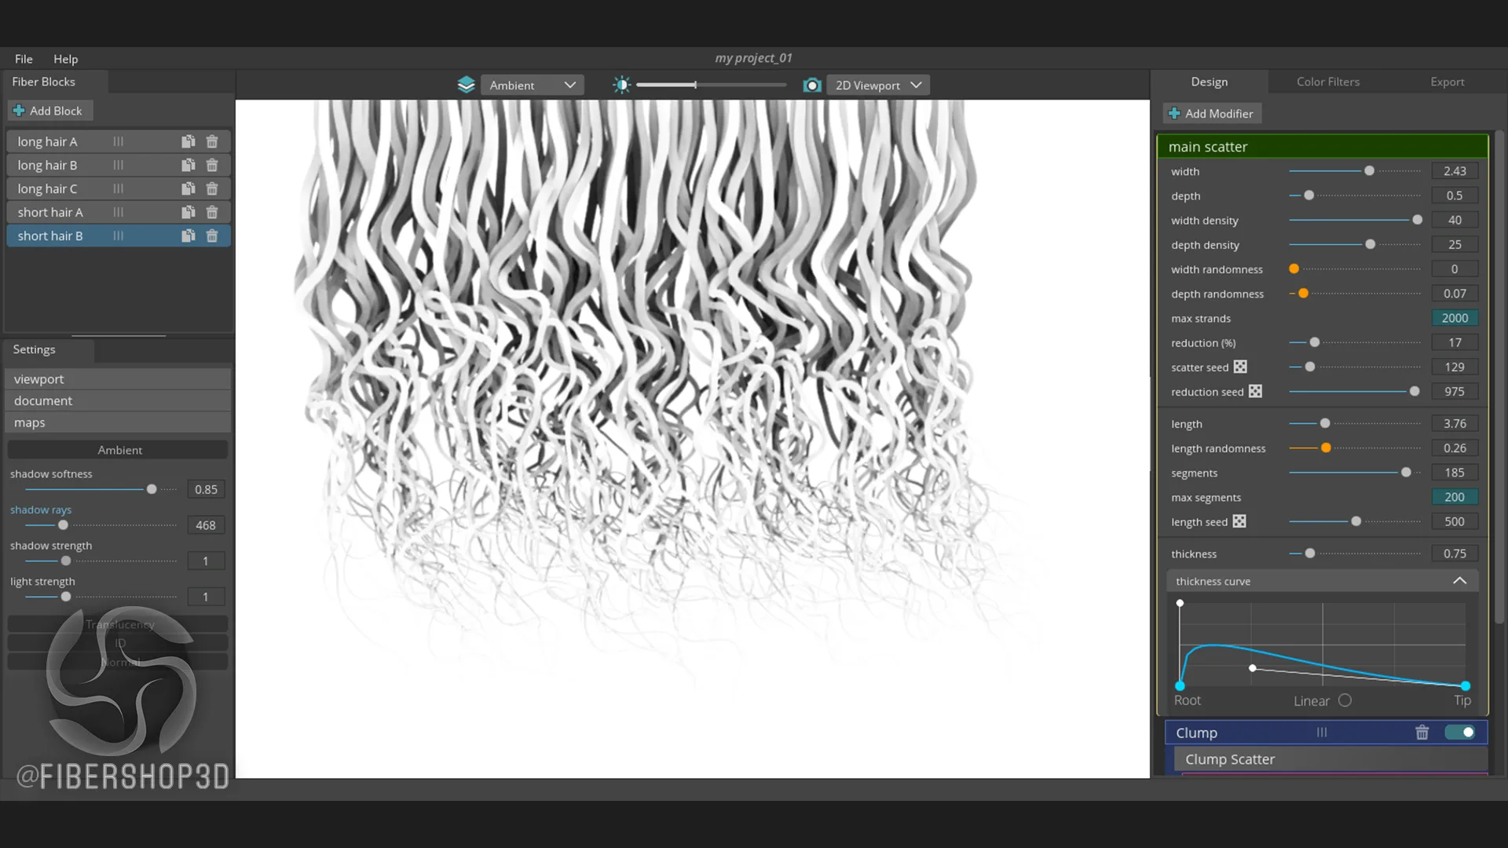1508x848 pixels.
Task: Select the Linear option under thickness curve
Action: (1345, 700)
